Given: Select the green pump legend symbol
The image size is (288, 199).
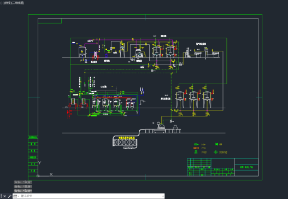Looking at the screenshot, I should [196, 144].
